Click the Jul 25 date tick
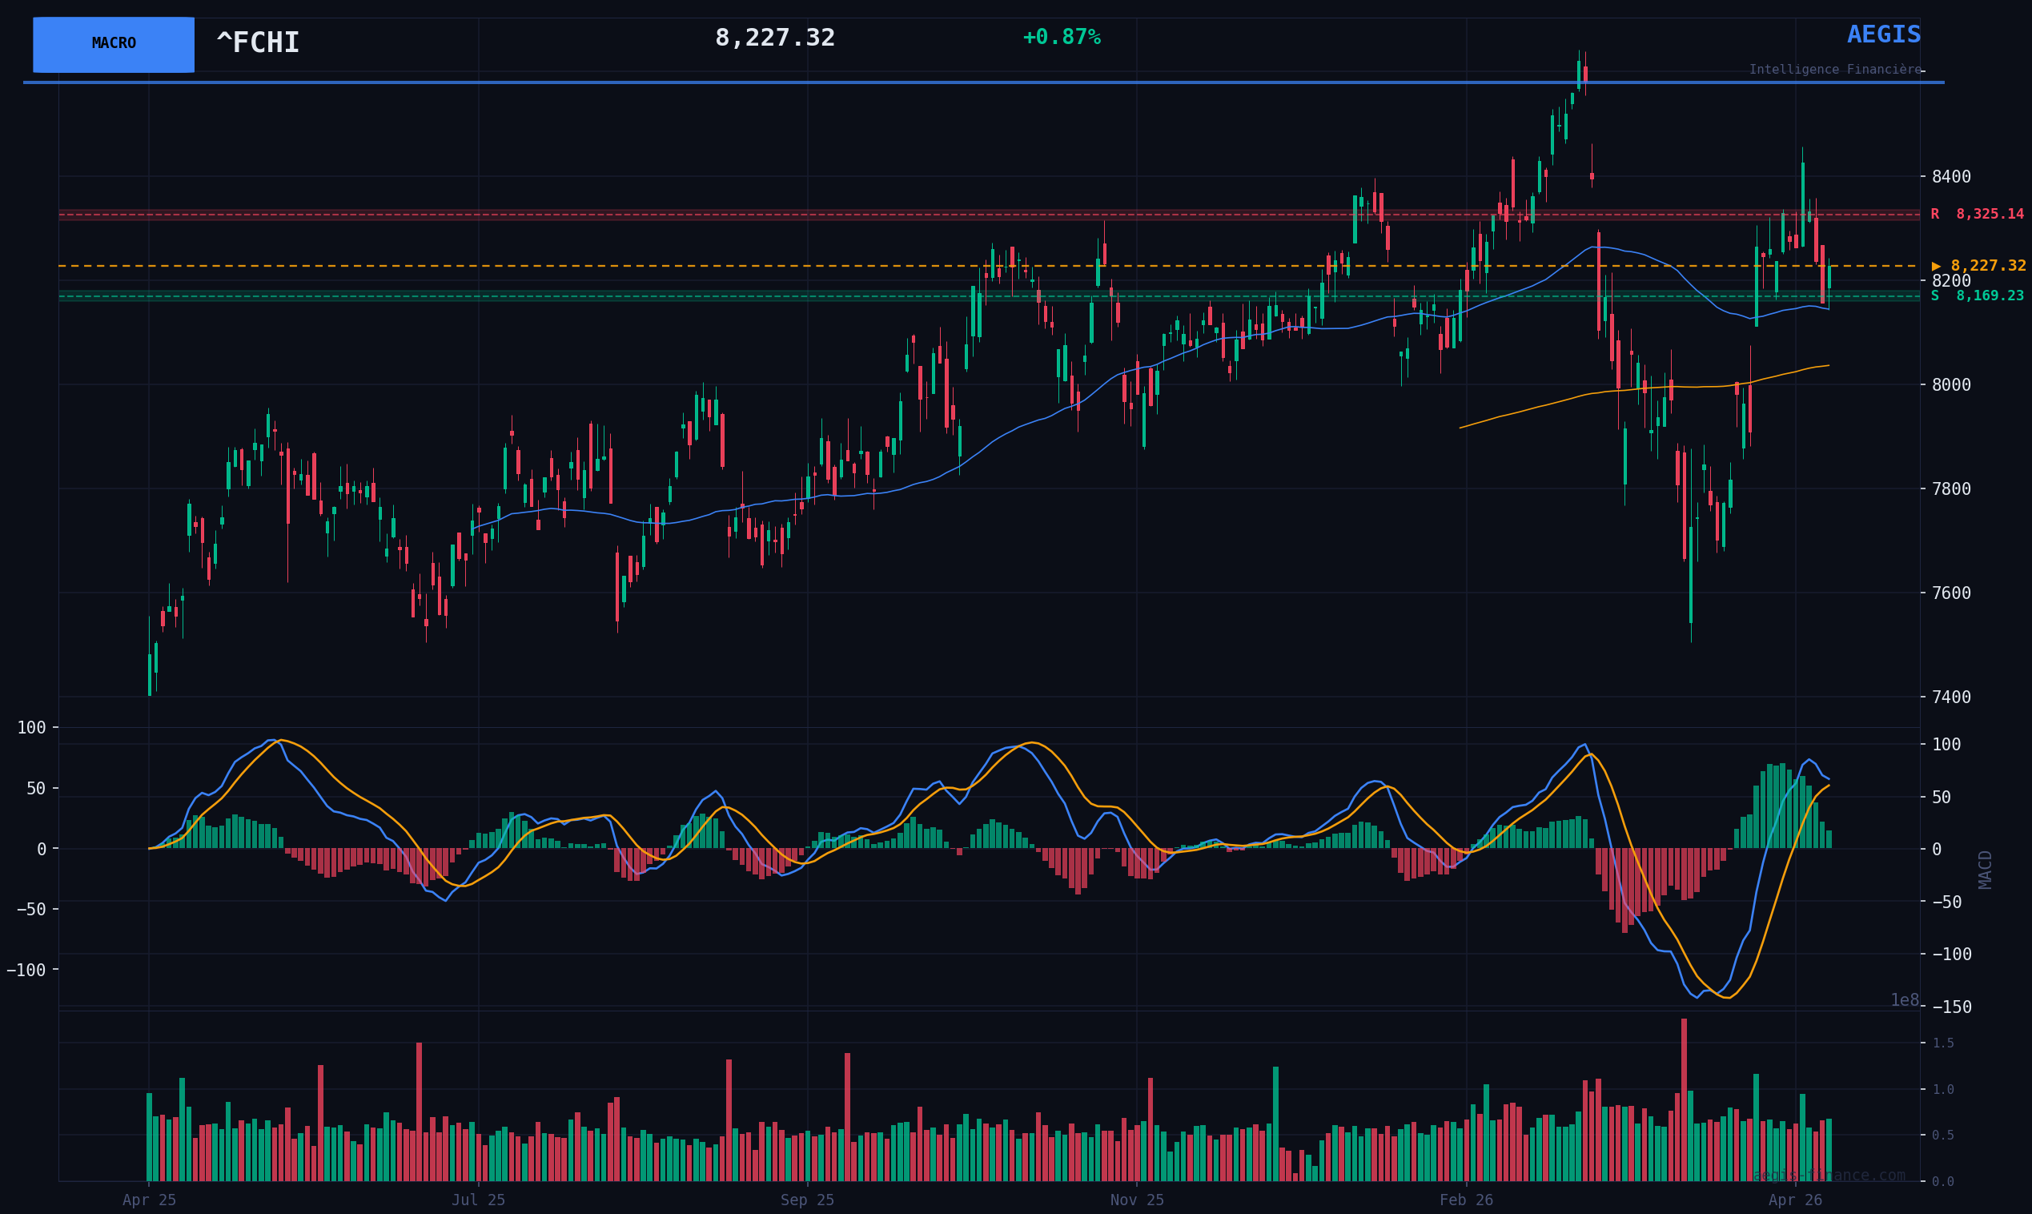 tap(478, 1200)
